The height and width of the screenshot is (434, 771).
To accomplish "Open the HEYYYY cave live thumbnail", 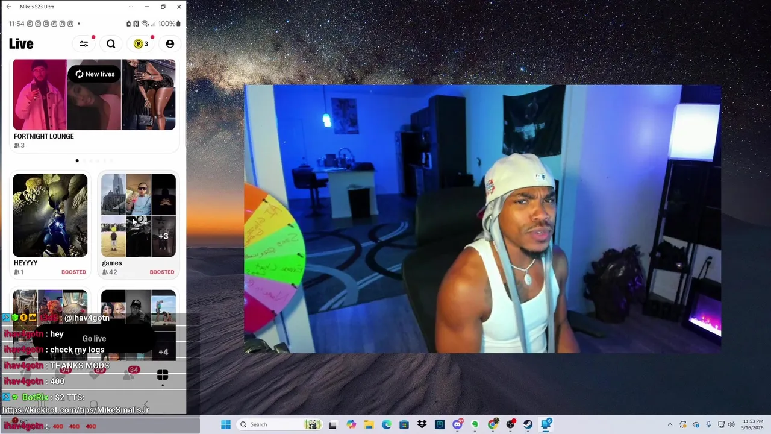I will click(50, 215).
